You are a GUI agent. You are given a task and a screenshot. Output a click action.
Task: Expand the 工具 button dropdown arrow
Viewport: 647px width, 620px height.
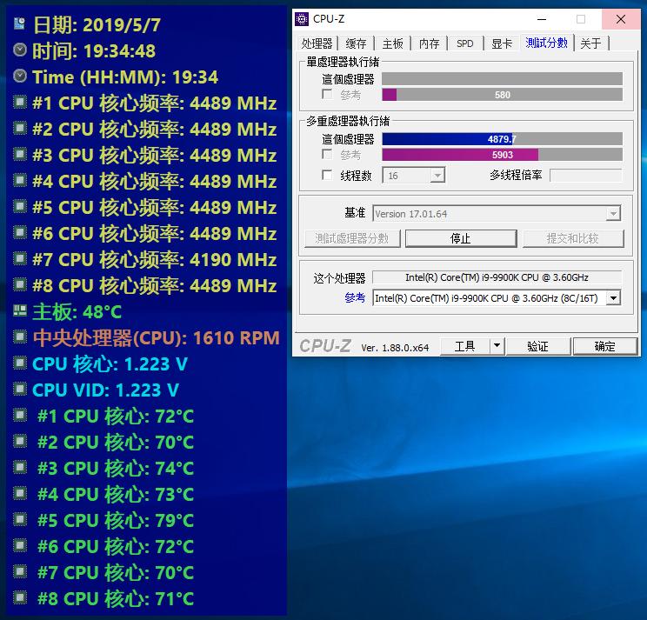coord(497,346)
